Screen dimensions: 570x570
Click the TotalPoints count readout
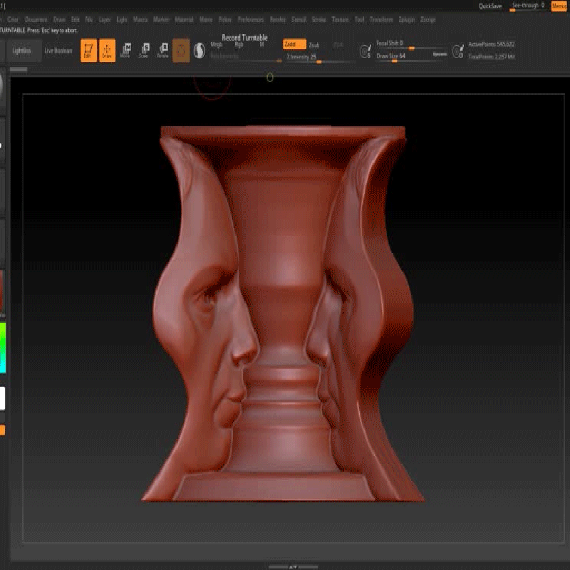point(491,56)
